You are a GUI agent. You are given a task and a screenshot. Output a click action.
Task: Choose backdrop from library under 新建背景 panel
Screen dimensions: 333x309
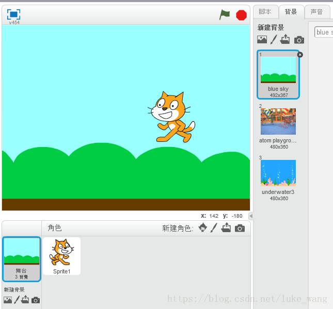[x=262, y=40]
